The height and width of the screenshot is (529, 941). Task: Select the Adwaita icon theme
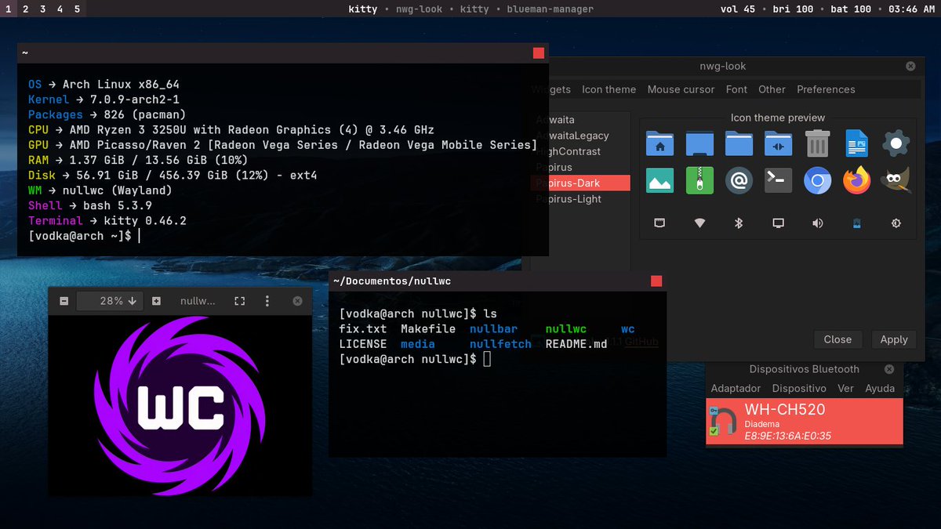coord(580,120)
